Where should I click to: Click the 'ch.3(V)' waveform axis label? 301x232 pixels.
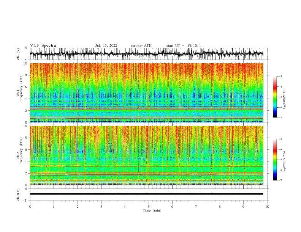click(x=18, y=194)
